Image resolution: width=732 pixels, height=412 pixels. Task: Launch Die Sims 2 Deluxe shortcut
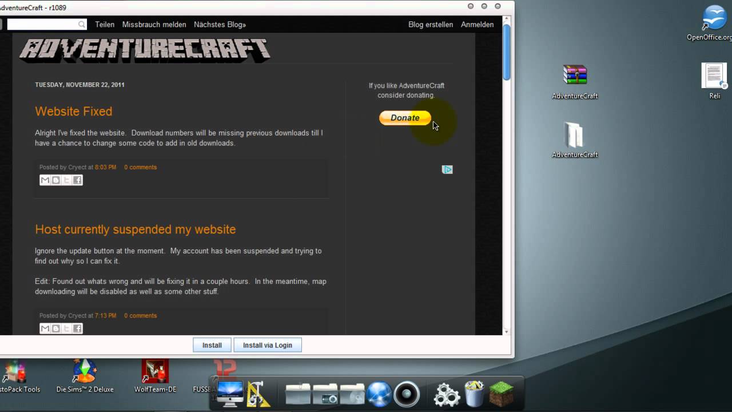(x=85, y=376)
